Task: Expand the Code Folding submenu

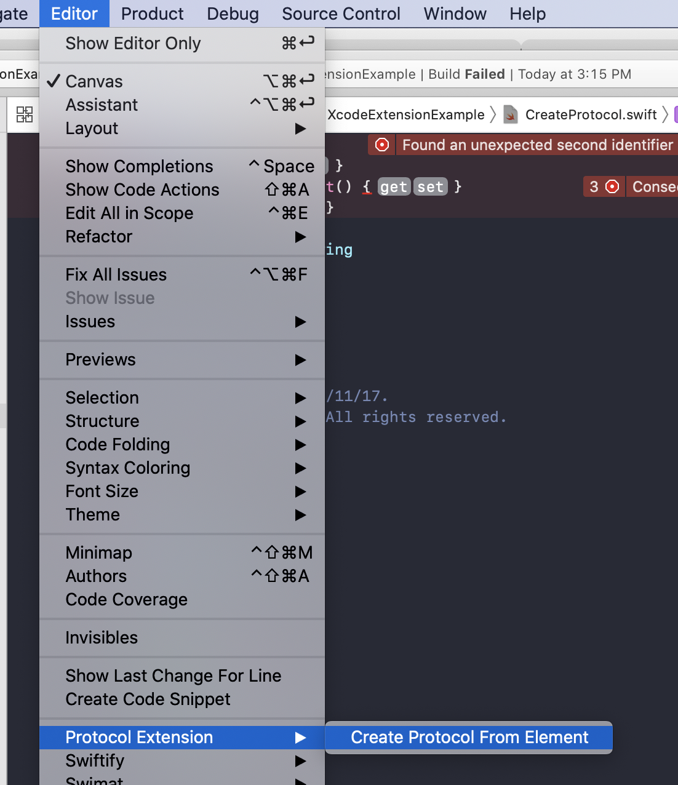Action: pyautogui.click(x=182, y=445)
